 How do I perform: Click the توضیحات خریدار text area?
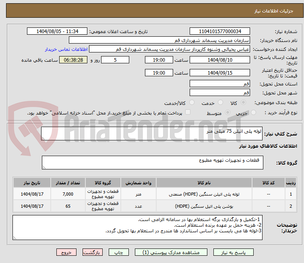click(137, 227)
